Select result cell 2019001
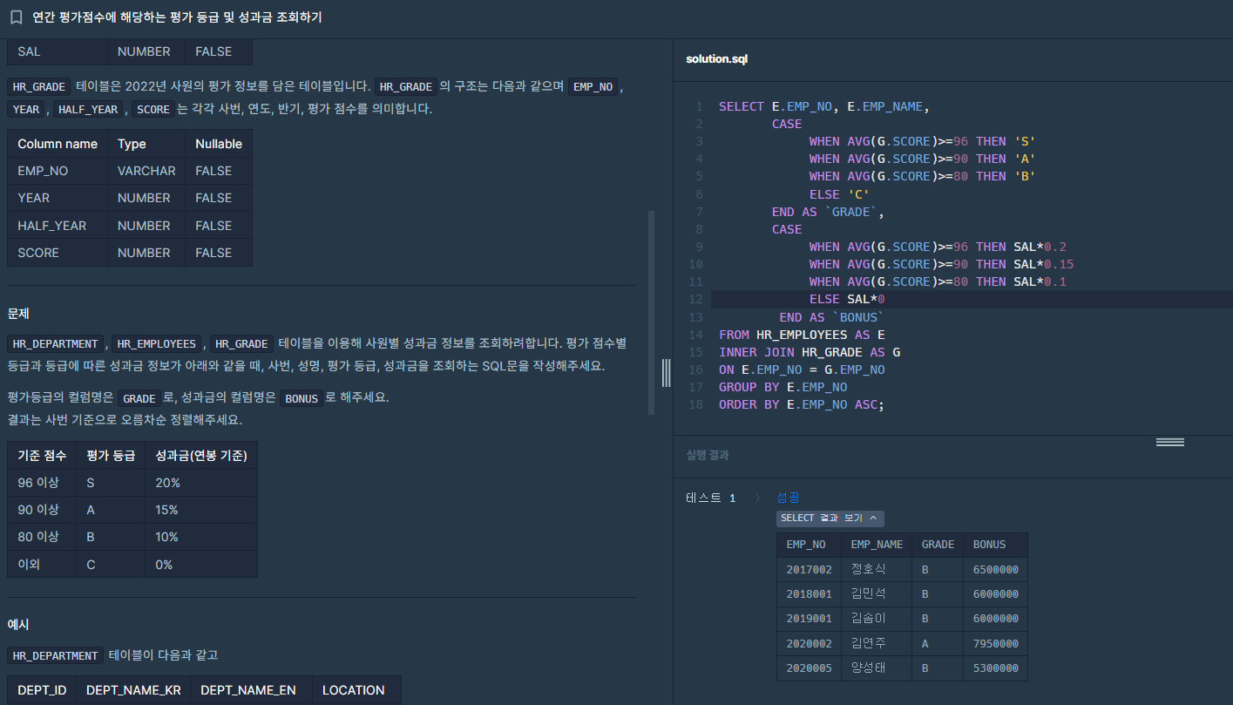 809,619
